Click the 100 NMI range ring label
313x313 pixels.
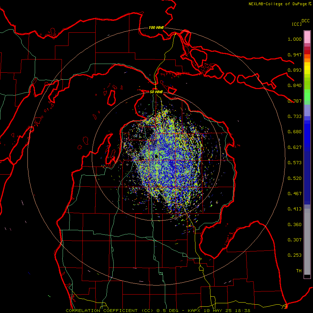click(x=156, y=27)
